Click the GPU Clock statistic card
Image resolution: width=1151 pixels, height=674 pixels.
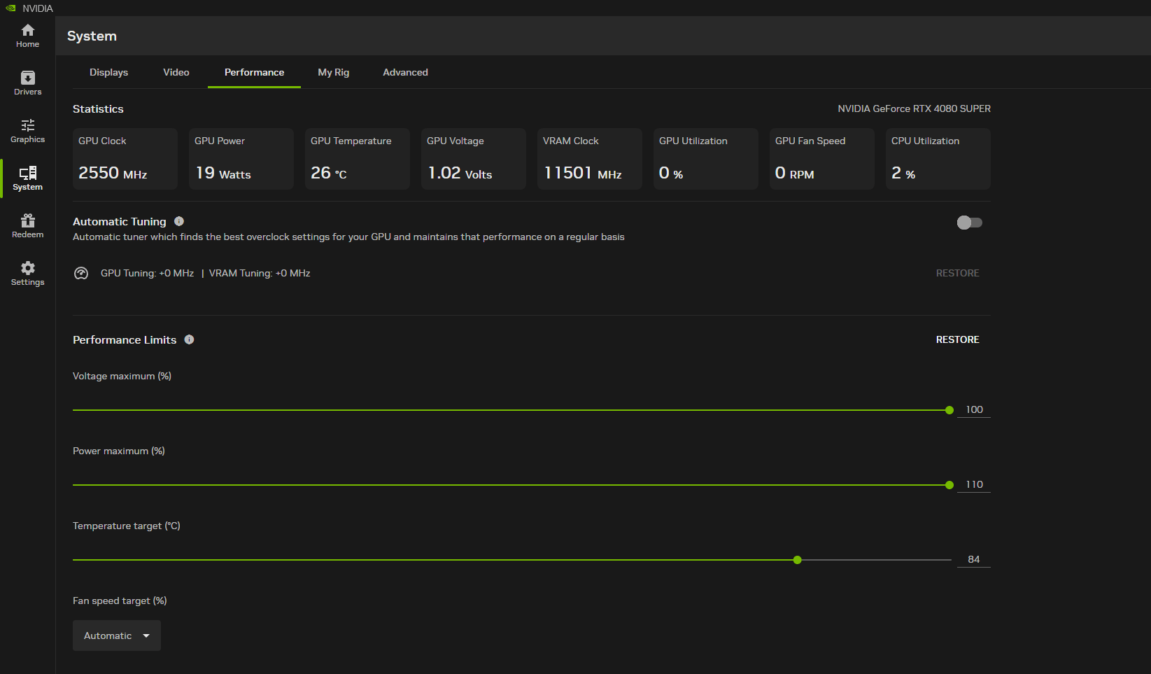tap(125, 159)
